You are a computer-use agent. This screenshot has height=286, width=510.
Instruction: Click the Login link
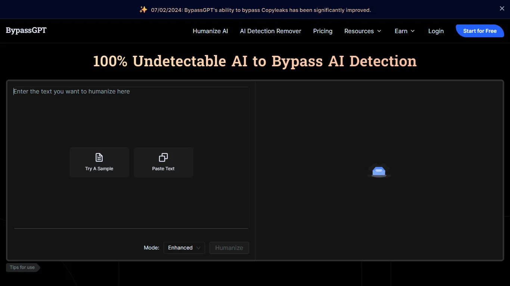coord(436,31)
